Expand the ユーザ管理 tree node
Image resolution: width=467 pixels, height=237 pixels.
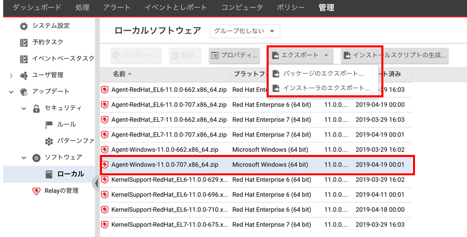[x=11, y=75]
